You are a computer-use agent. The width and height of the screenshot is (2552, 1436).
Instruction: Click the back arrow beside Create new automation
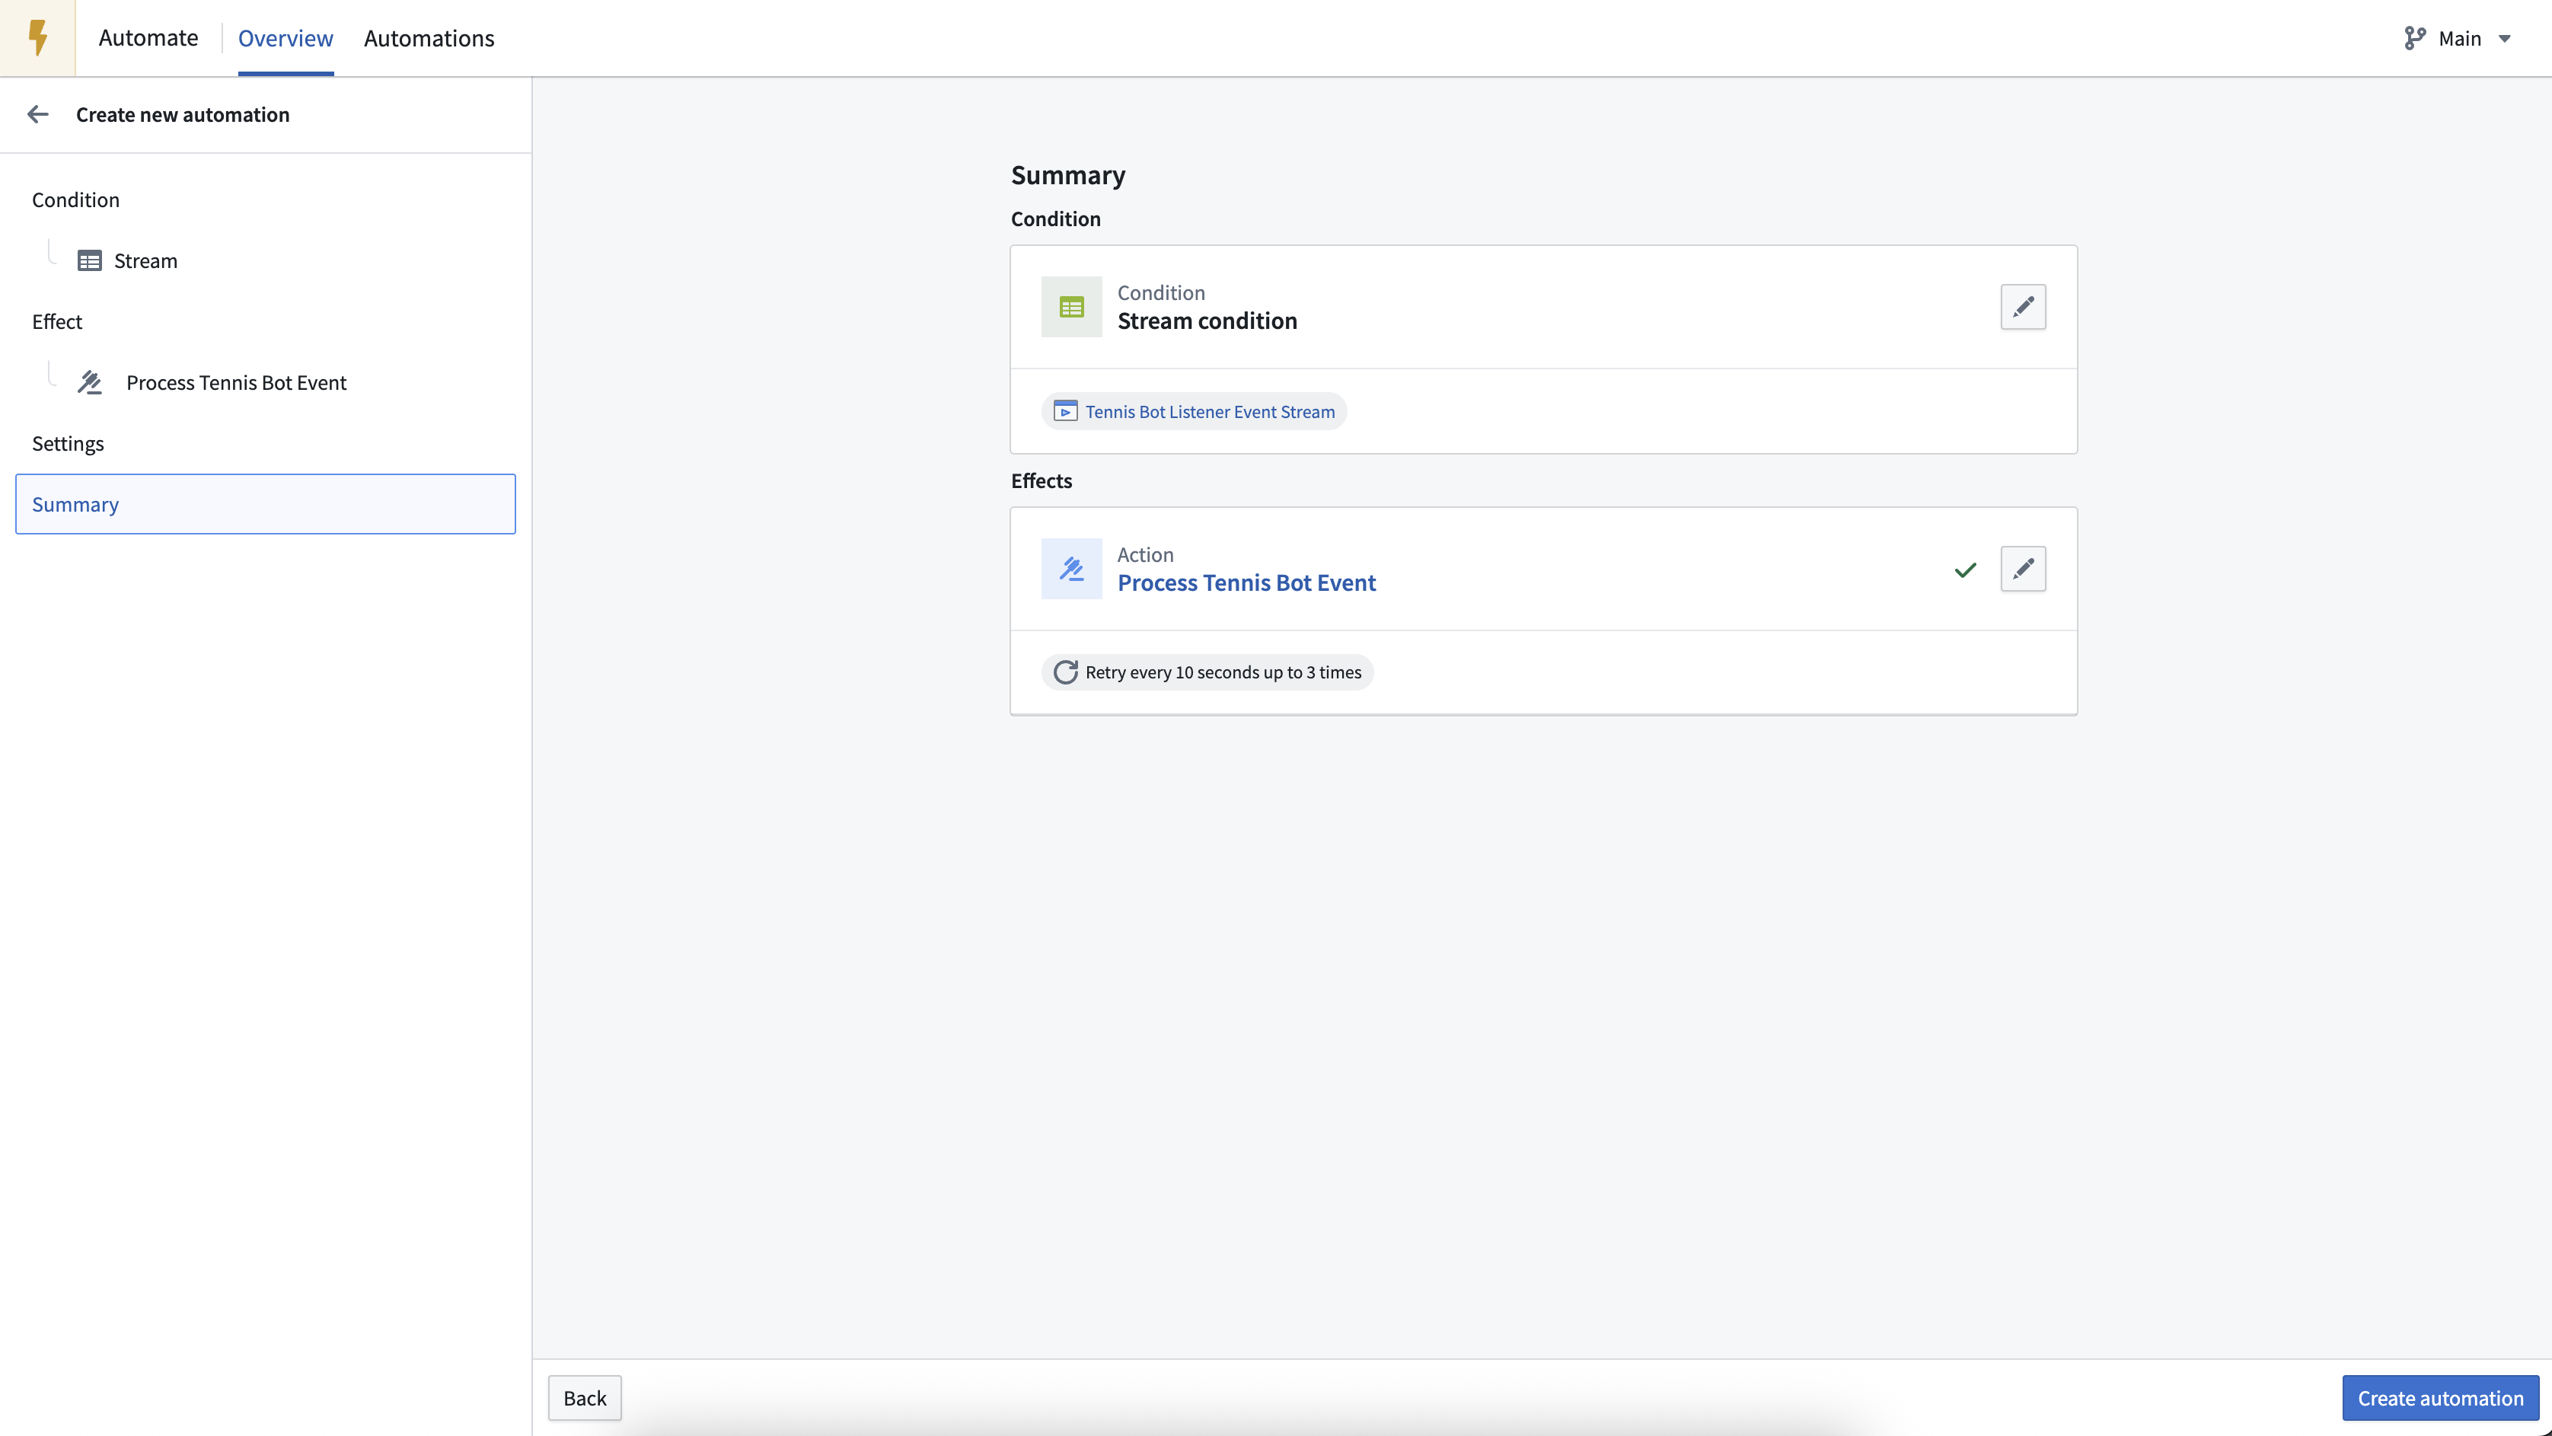point(37,114)
